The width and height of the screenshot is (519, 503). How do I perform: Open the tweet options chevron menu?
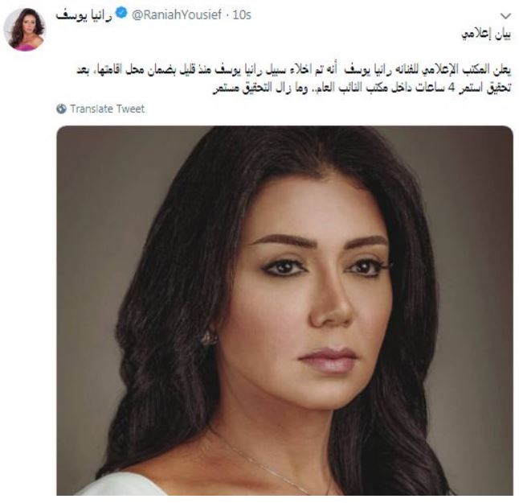pos(505,15)
